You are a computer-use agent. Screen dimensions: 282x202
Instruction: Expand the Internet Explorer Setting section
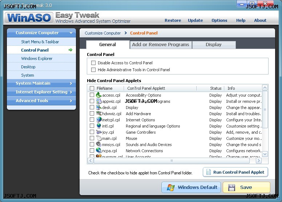(x=41, y=92)
